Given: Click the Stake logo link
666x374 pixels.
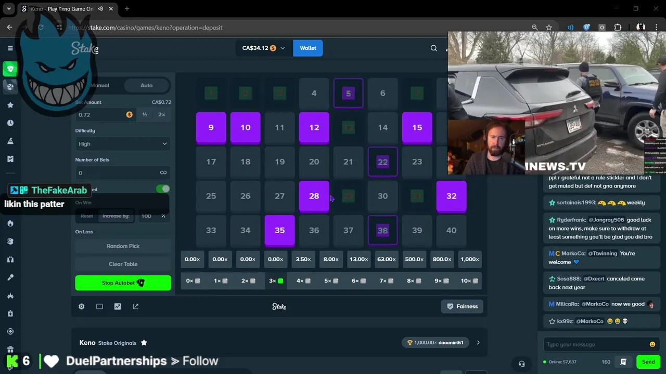Looking at the screenshot, I should [85, 48].
